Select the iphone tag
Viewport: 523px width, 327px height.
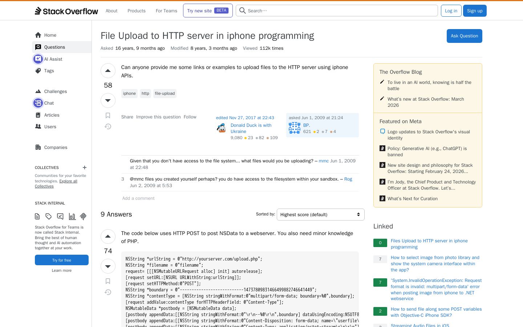point(129,93)
